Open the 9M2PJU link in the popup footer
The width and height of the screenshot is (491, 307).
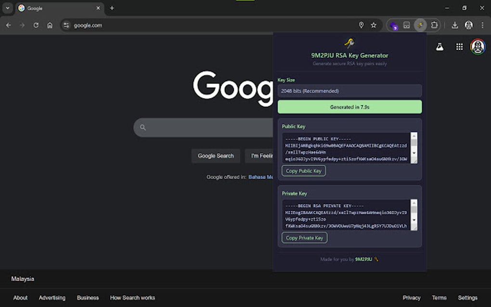(x=364, y=259)
